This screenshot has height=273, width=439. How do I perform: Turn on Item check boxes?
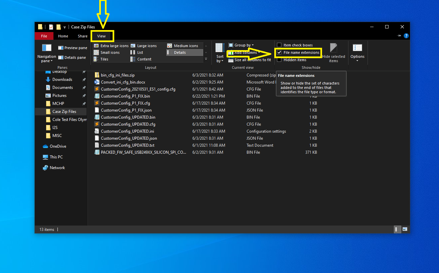(x=279, y=45)
